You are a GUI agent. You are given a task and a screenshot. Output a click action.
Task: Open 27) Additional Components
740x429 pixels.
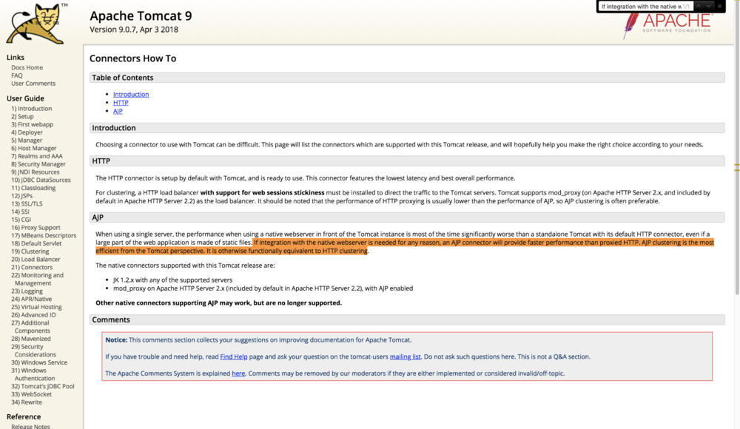30,327
